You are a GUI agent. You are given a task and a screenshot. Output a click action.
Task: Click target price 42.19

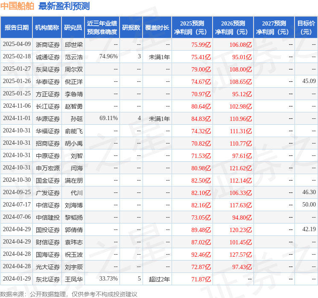pyautogui.click(x=309, y=229)
